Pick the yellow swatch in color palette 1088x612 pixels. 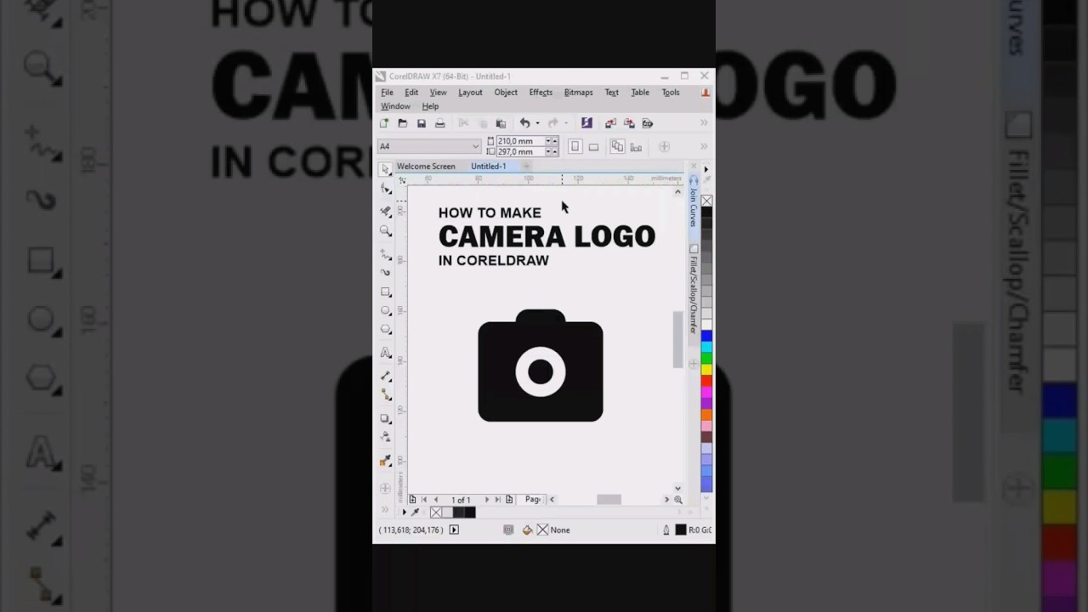[x=706, y=371]
